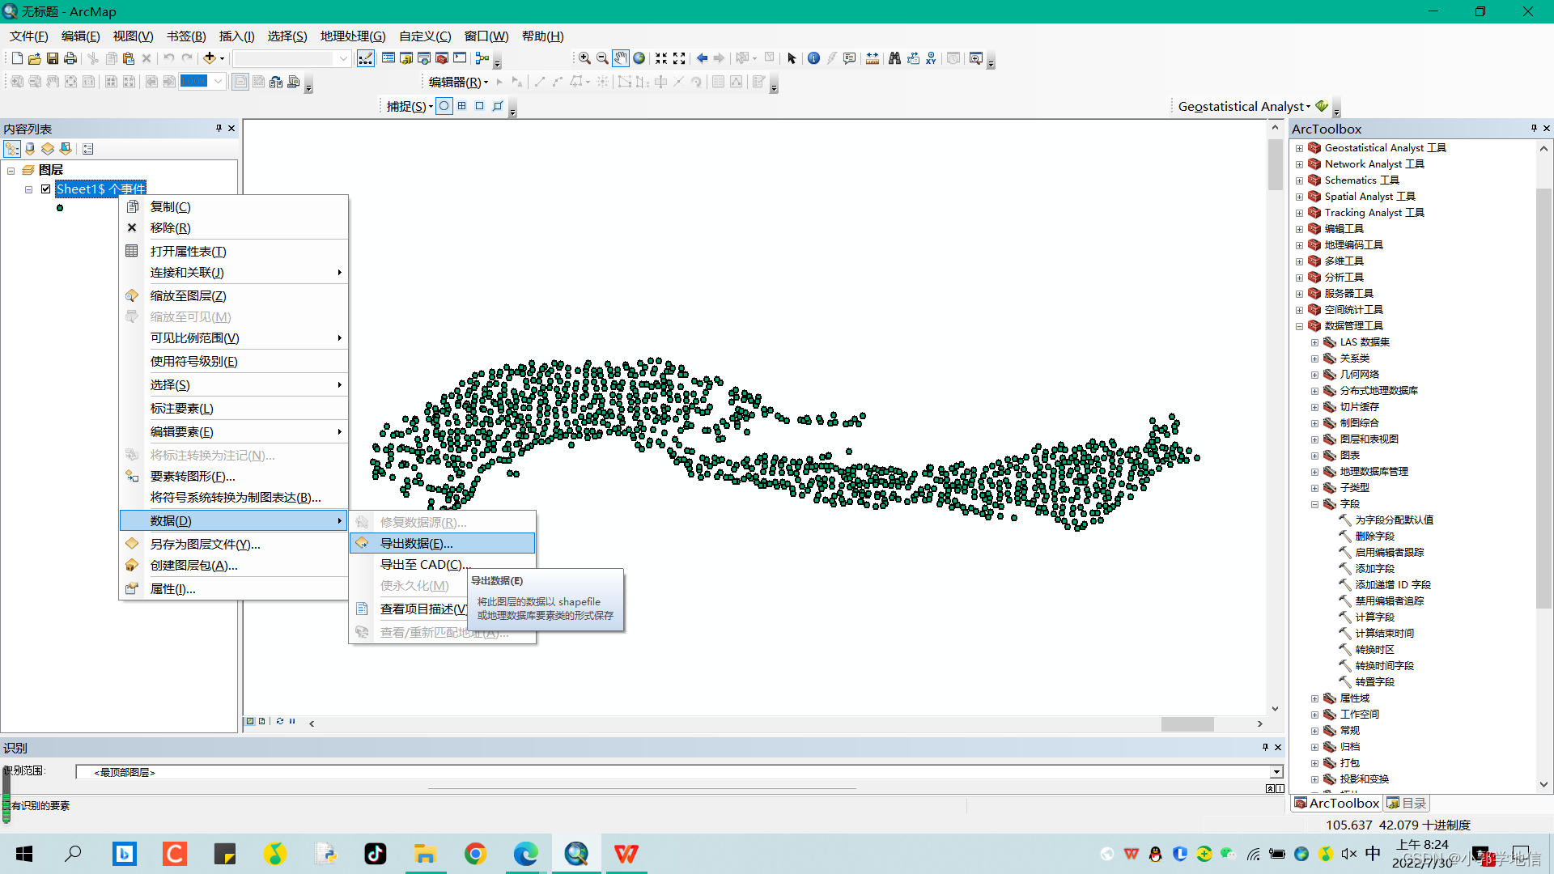
Task: Open the ArcToolbox window icon
Action: point(442,58)
